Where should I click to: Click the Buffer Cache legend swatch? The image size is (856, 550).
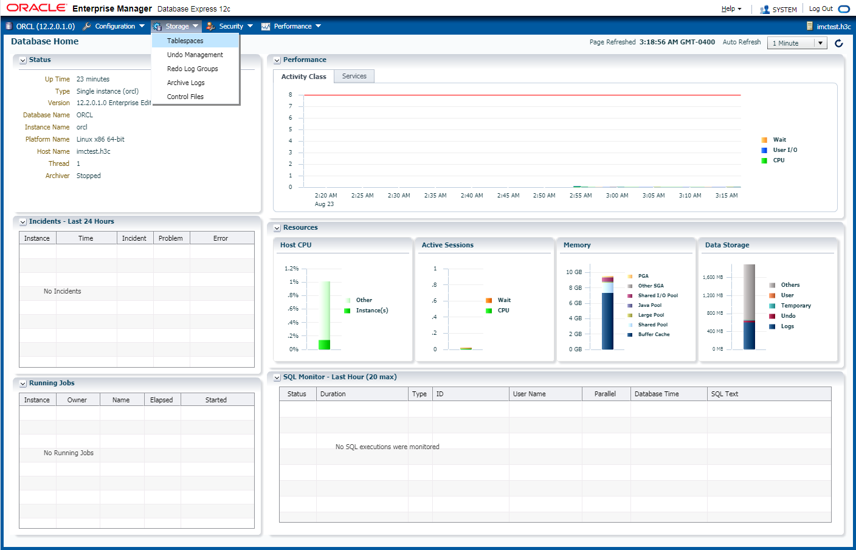pos(630,334)
